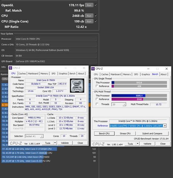Select ranking row 19 Intel Xeon X5650

coord(49,157)
